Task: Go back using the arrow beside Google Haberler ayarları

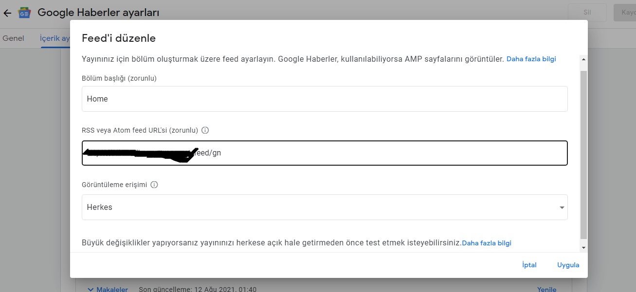Action: [x=7, y=13]
